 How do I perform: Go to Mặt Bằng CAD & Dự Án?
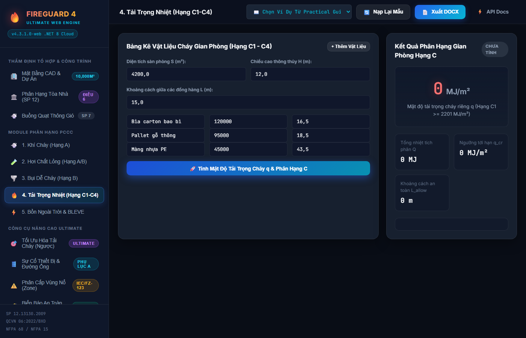pyautogui.click(x=54, y=76)
